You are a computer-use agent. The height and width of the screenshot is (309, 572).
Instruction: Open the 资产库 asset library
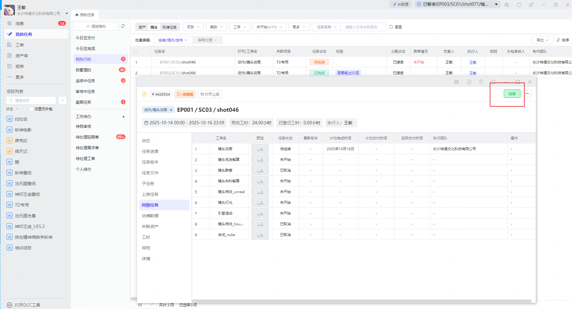[21, 56]
